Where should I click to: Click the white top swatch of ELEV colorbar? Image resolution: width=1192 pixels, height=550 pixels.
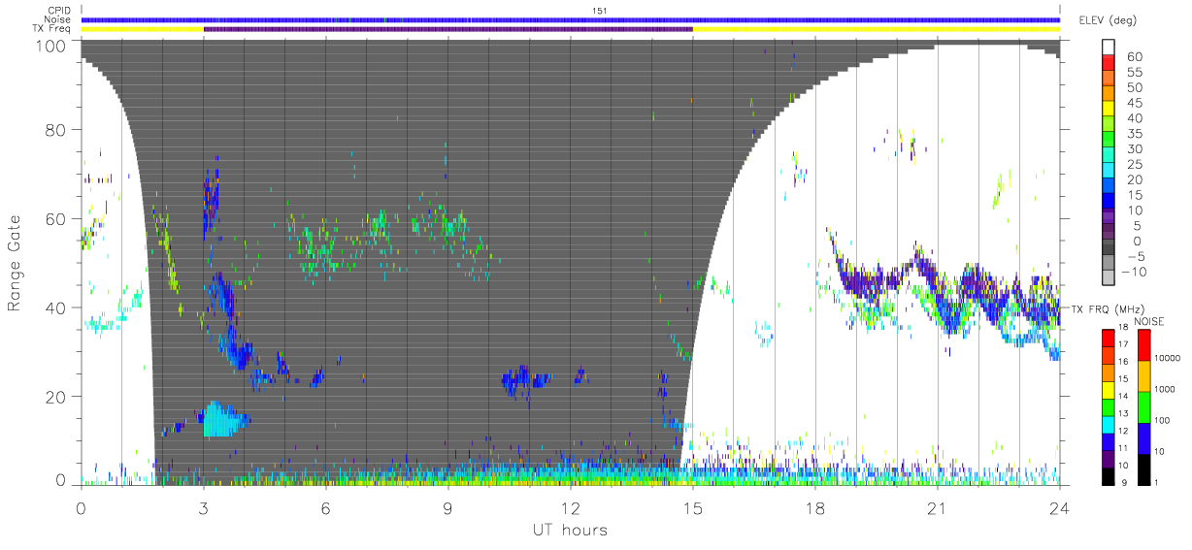tap(1109, 48)
